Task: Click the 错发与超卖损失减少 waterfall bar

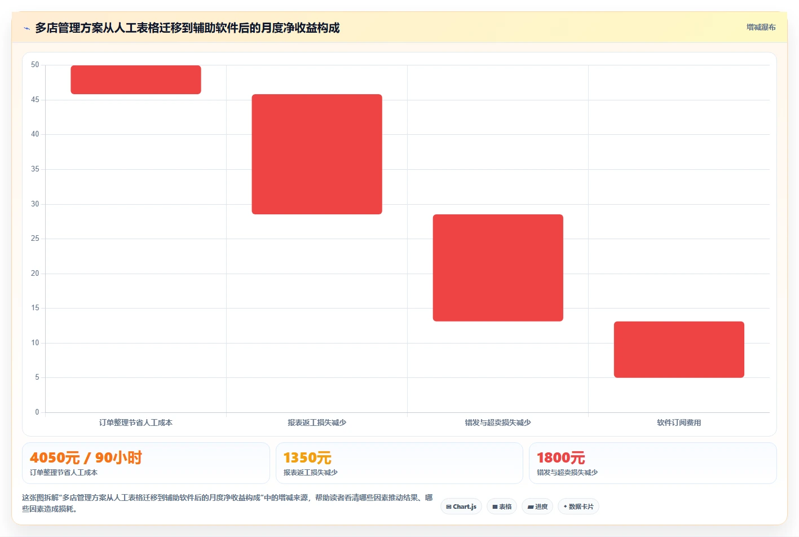Action: click(x=498, y=268)
